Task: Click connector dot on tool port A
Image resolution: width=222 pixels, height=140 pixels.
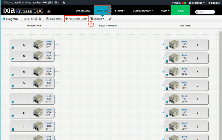Action: pos(163,44)
